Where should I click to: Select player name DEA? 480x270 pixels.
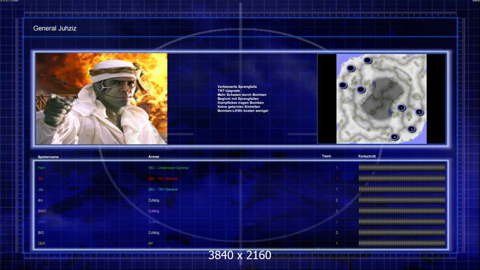tap(41, 243)
